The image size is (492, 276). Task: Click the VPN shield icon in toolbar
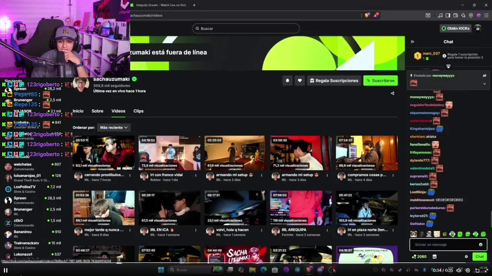point(471,15)
